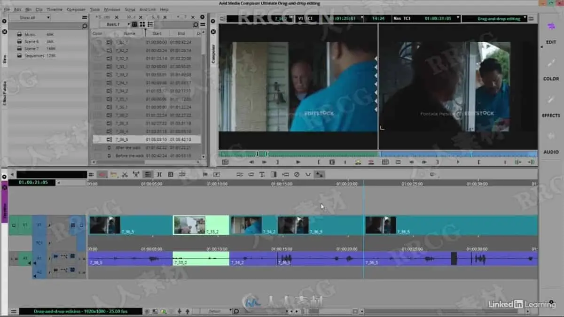Screen dimensions: 564x317
Task: Click the Title tool T icon
Action: click(x=262, y=174)
